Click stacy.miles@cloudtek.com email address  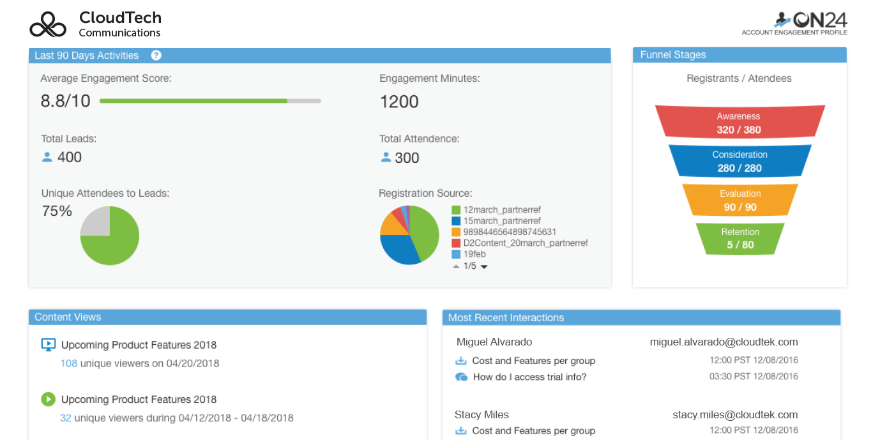[x=735, y=415]
